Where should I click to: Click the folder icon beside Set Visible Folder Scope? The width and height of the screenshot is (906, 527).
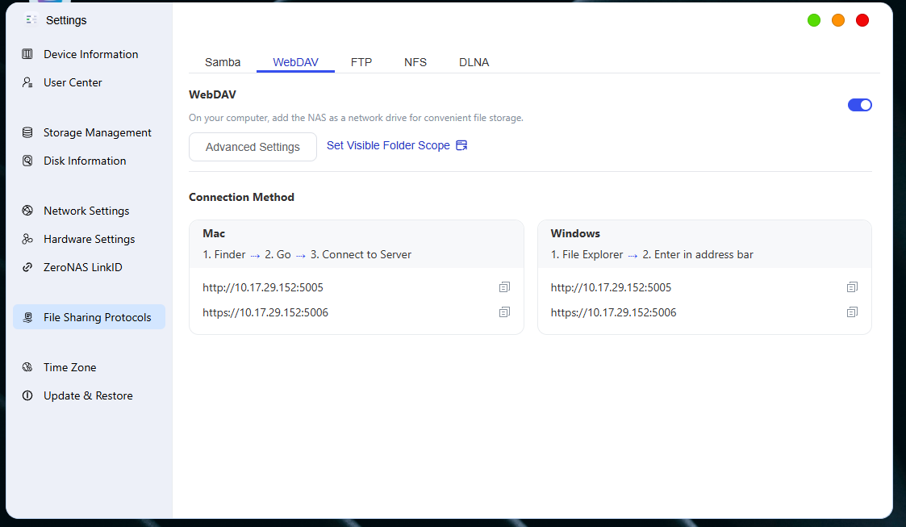pos(461,145)
